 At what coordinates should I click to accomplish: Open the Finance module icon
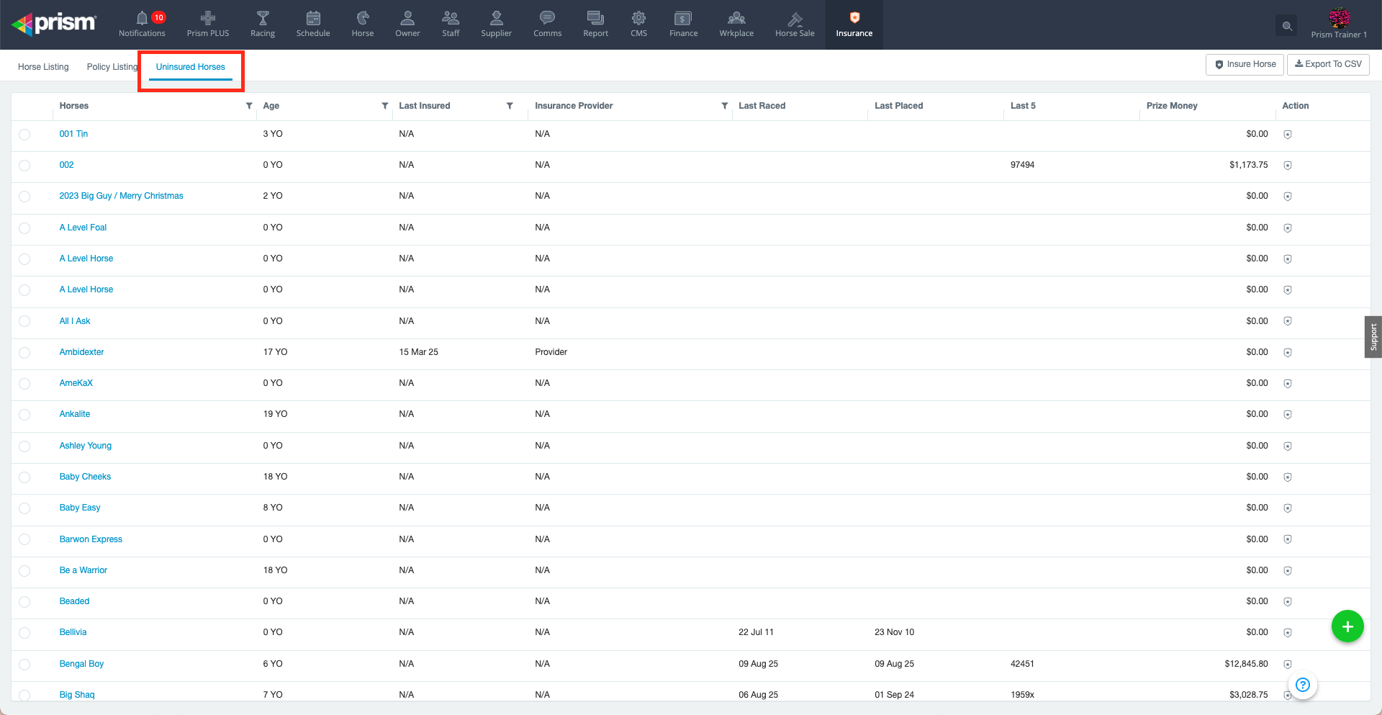[683, 19]
